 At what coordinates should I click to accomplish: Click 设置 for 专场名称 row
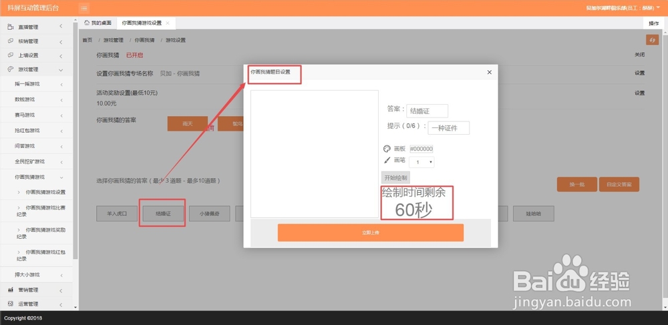(x=639, y=73)
